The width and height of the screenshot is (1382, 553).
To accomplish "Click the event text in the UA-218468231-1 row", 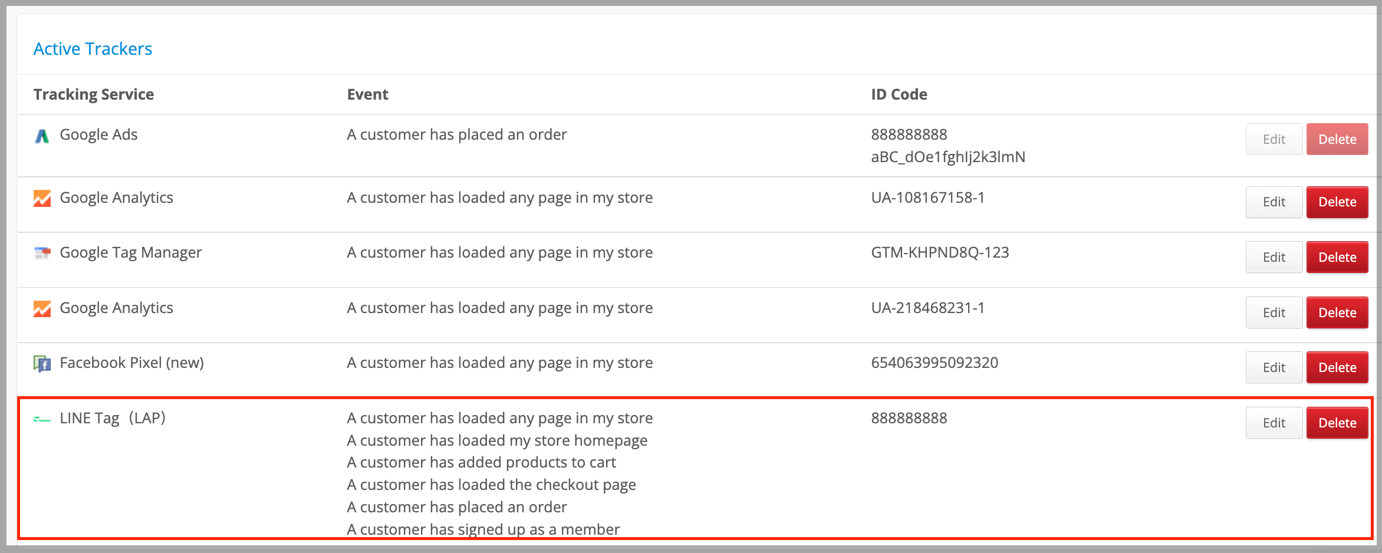I will coord(499,308).
